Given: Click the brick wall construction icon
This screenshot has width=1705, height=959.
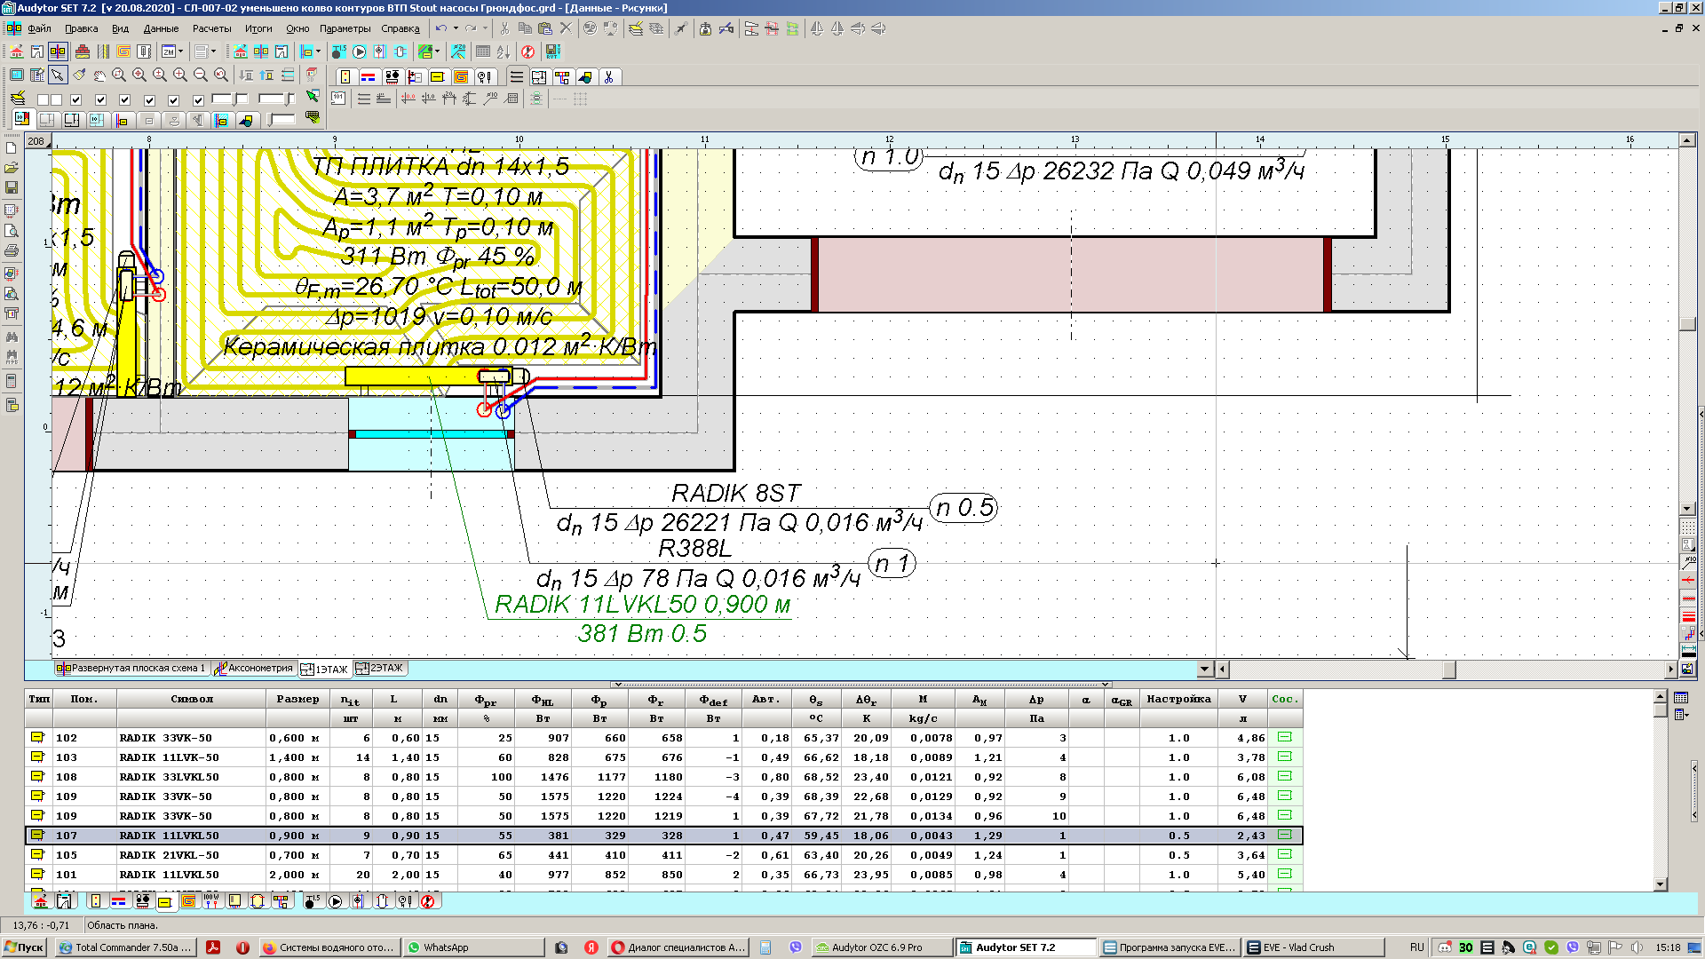Looking at the screenshot, I should (x=82, y=52).
